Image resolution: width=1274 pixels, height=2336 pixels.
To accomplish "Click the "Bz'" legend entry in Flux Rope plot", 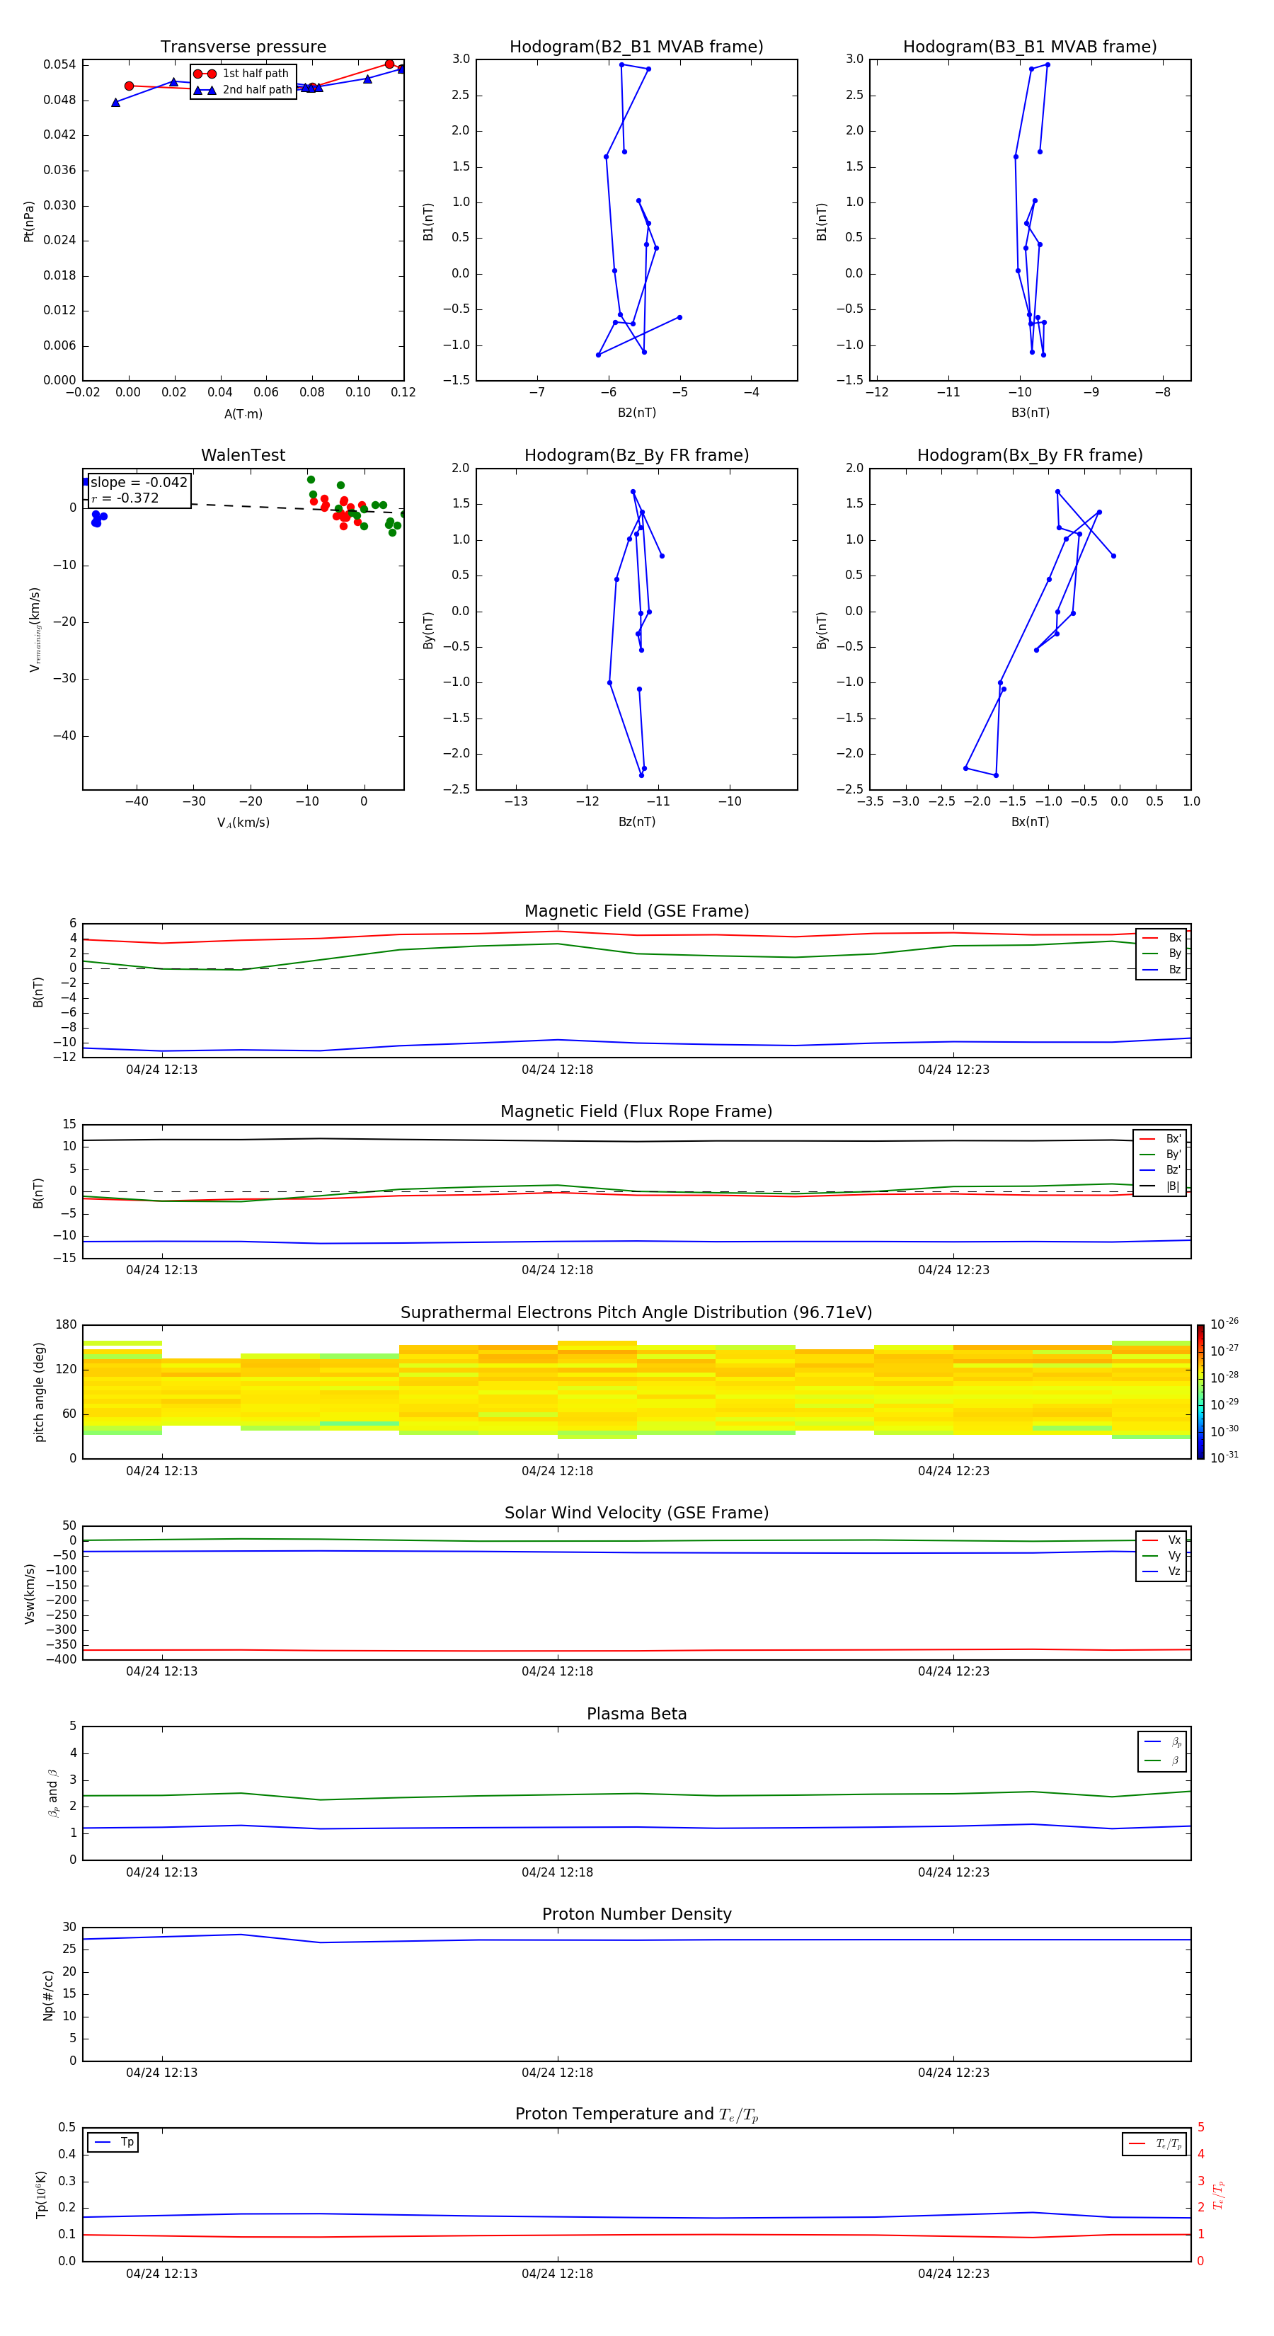I will click(x=1160, y=1170).
